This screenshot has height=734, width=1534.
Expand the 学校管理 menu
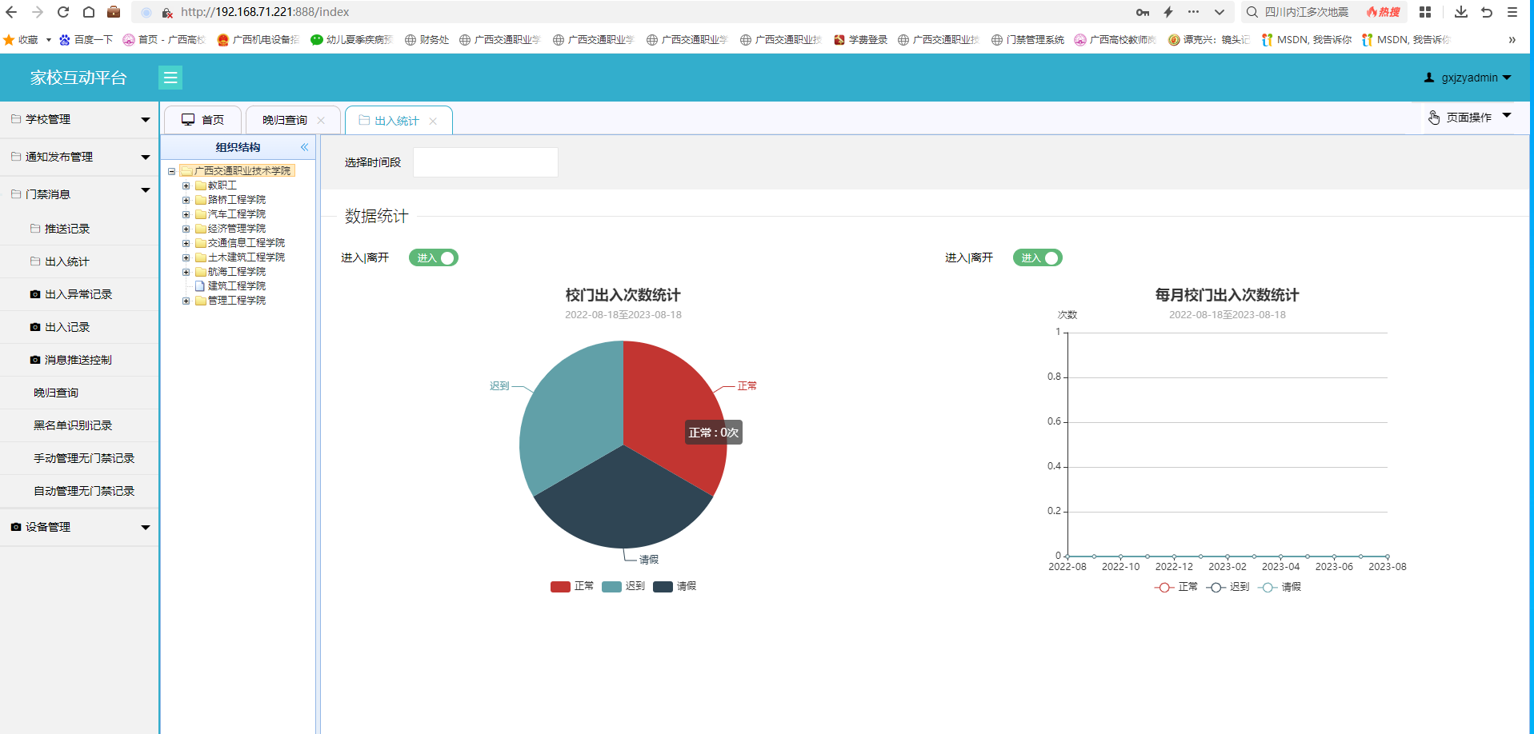point(79,119)
